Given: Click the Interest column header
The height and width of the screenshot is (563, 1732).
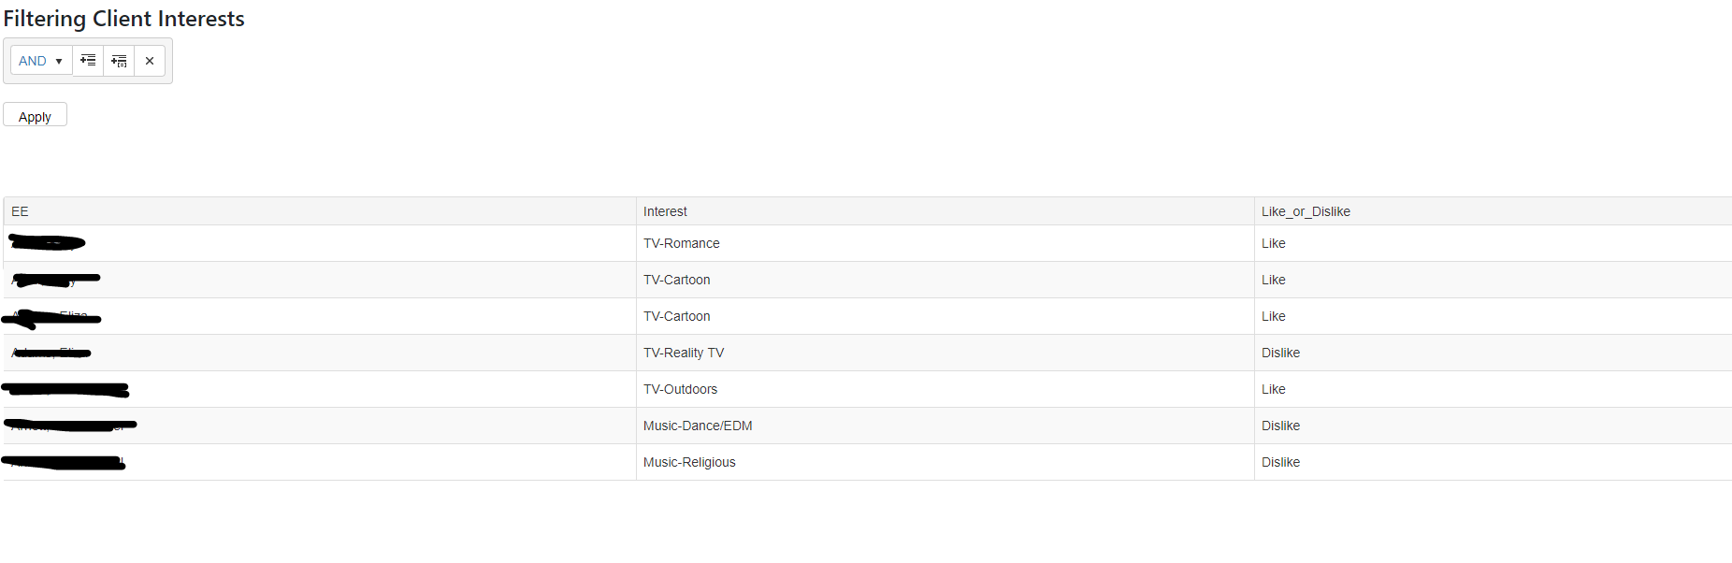Looking at the screenshot, I should click(x=665, y=211).
